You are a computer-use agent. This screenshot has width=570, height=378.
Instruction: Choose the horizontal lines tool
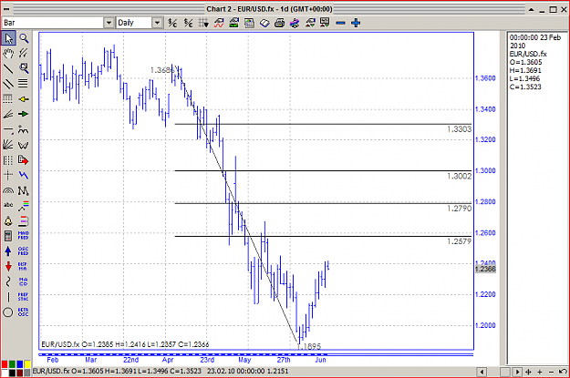pyautogui.click(x=24, y=84)
